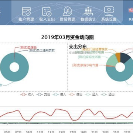
Task: Toggle the 还出 series in legend
Action: (x=108, y=95)
